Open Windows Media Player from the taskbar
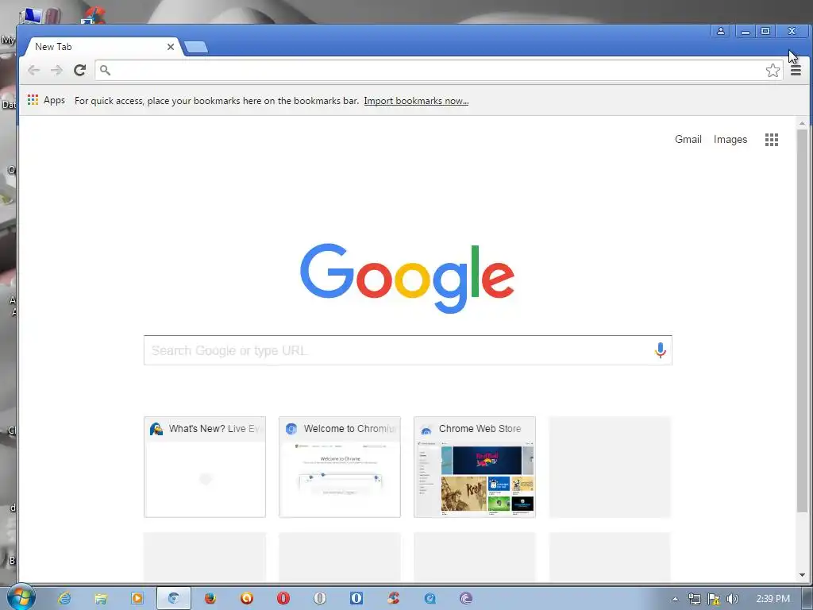The image size is (813, 610). coord(137,598)
